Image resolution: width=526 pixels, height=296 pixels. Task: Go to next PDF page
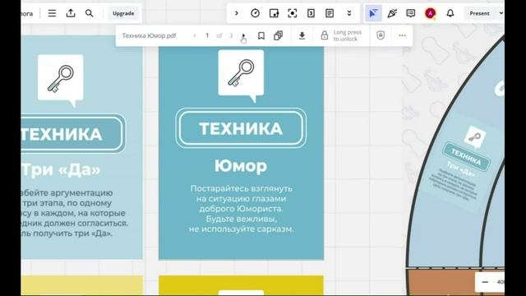tap(243, 35)
